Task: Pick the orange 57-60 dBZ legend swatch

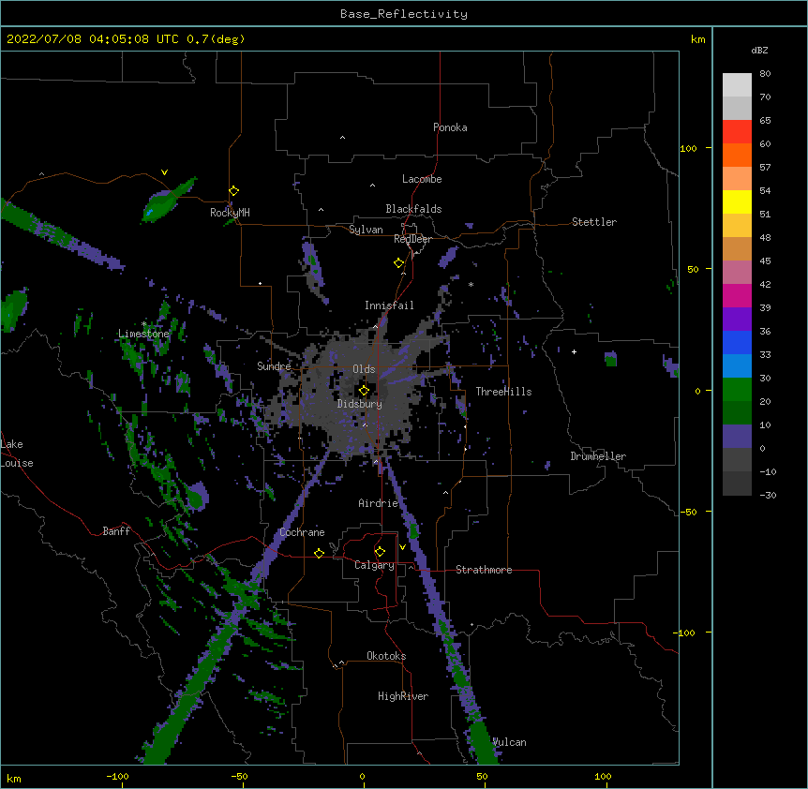Action: coord(737,155)
